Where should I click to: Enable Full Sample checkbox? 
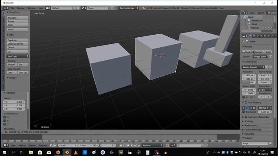[244, 112]
